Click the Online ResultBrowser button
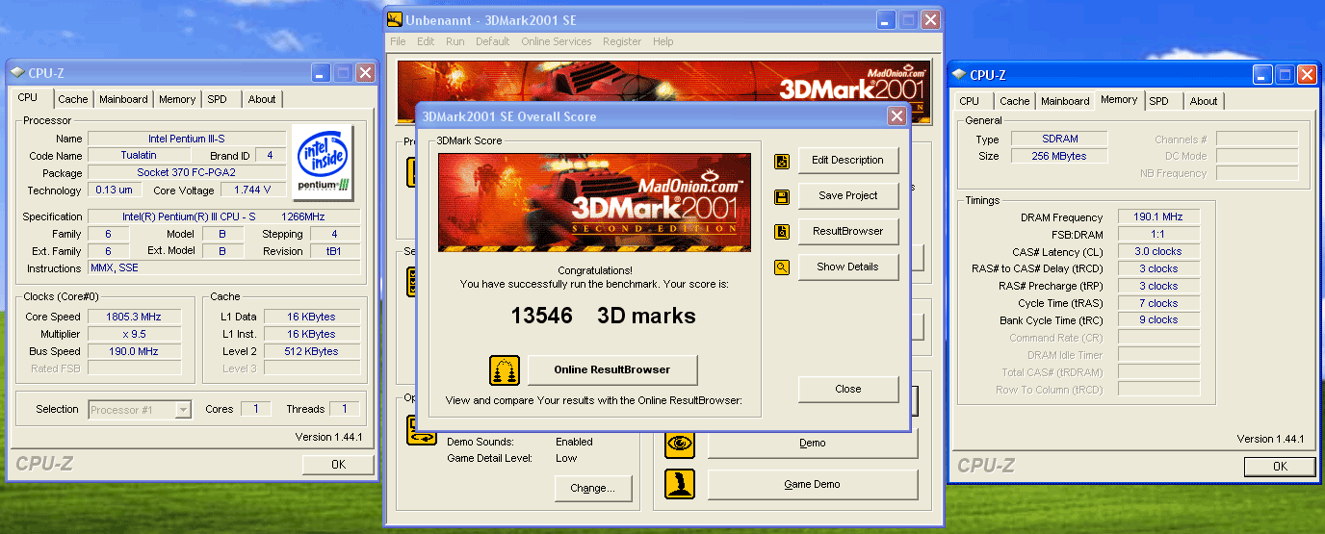Screen dimensions: 1325x534 click(611, 369)
